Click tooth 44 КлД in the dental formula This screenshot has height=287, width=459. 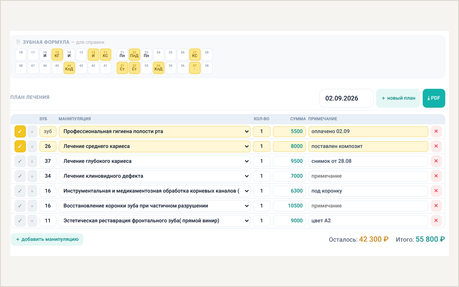point(69,68)
